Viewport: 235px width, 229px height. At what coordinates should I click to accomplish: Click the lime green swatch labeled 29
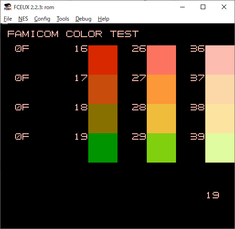tap(161, 148)
